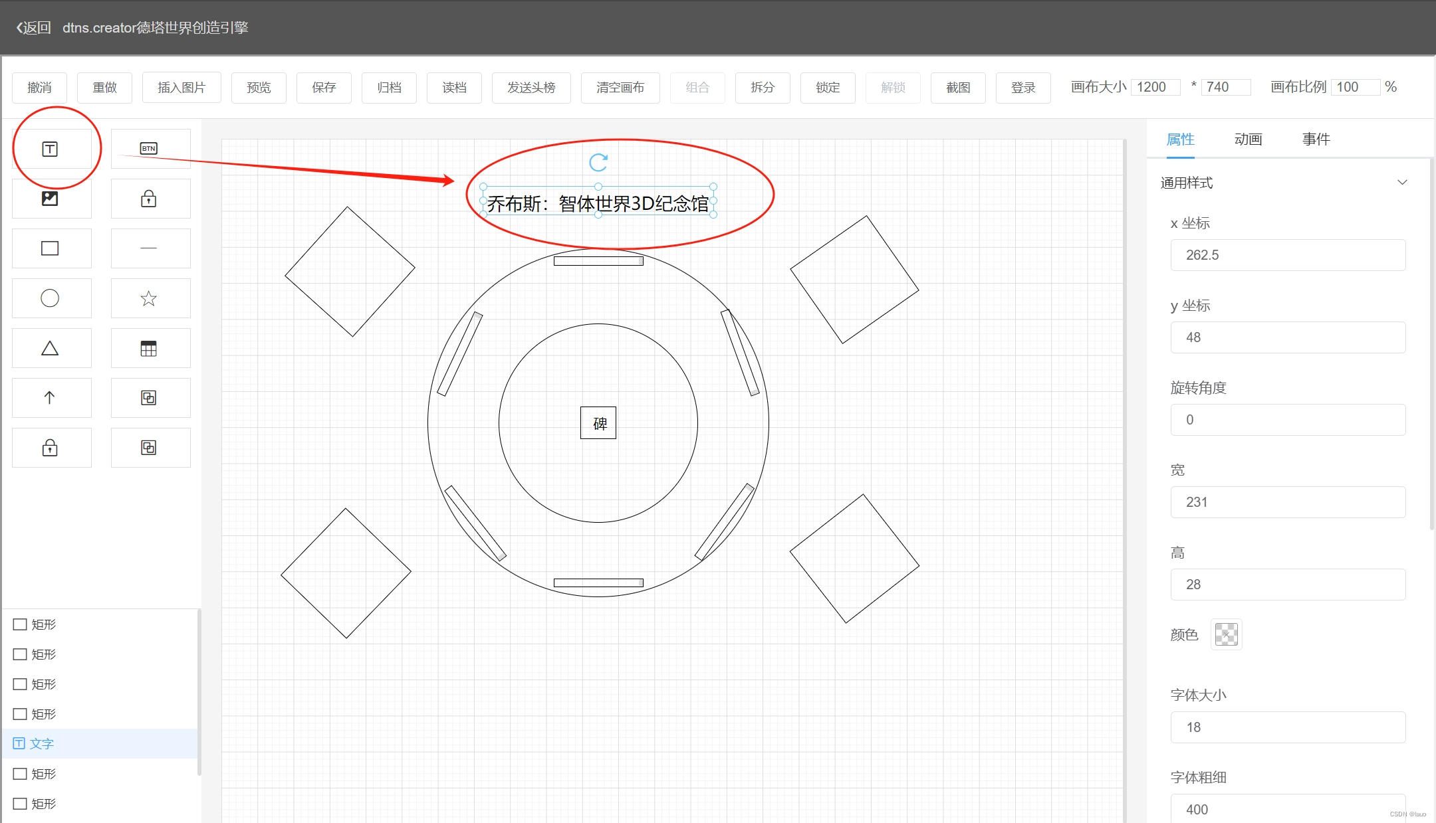Screen dimensions: 1436x823
Task: Click the 读档 load archive button
Action: coord(455,88)
